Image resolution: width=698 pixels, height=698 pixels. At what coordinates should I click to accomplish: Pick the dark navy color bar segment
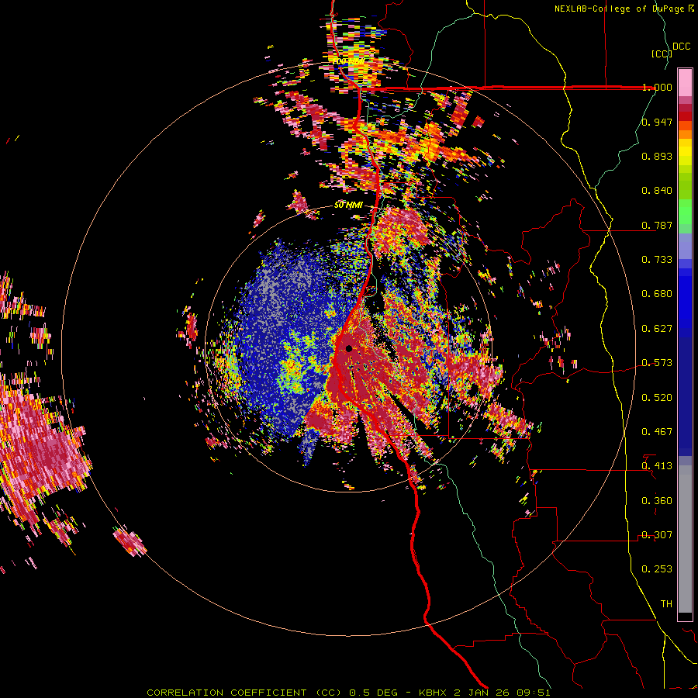(x=685, y=396)
